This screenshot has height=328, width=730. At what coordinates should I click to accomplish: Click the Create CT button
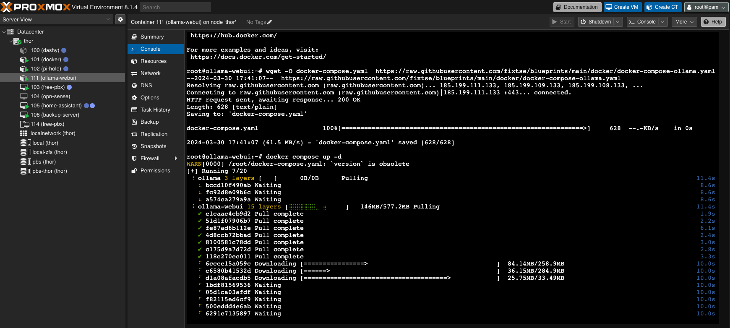(x=662, y=7)
